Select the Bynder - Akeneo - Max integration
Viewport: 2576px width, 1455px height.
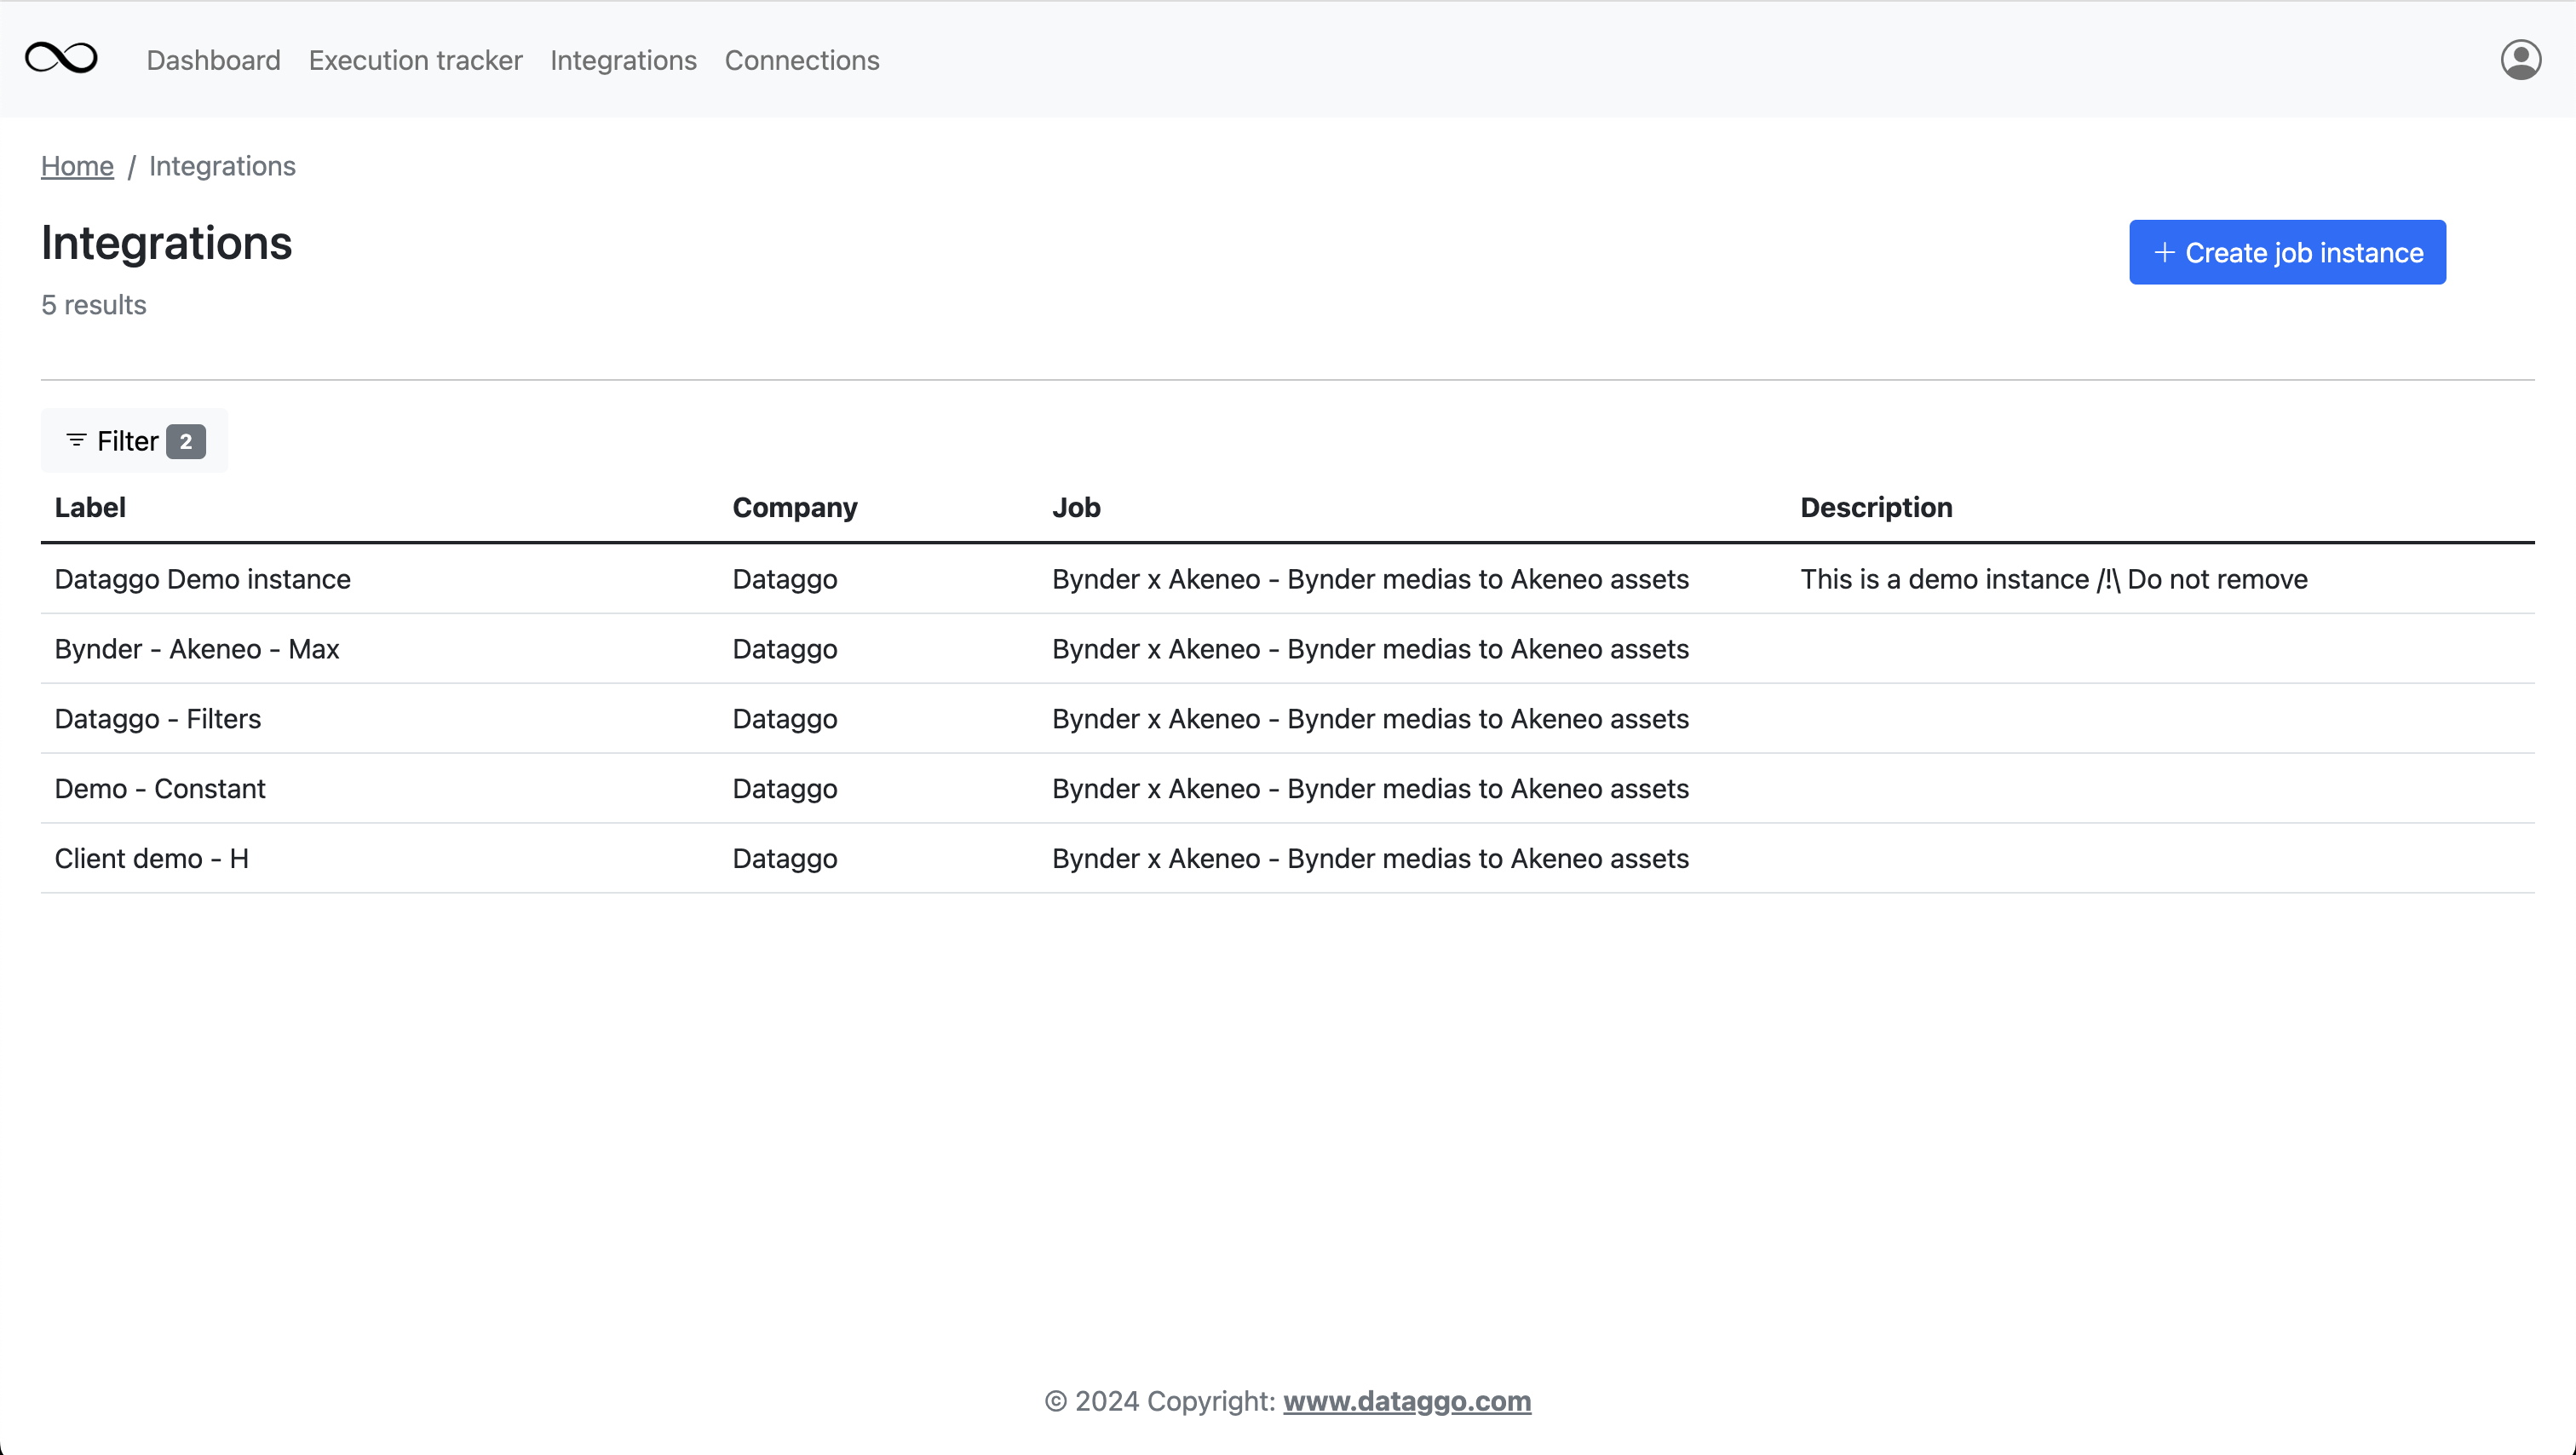(x=196, y=648)
